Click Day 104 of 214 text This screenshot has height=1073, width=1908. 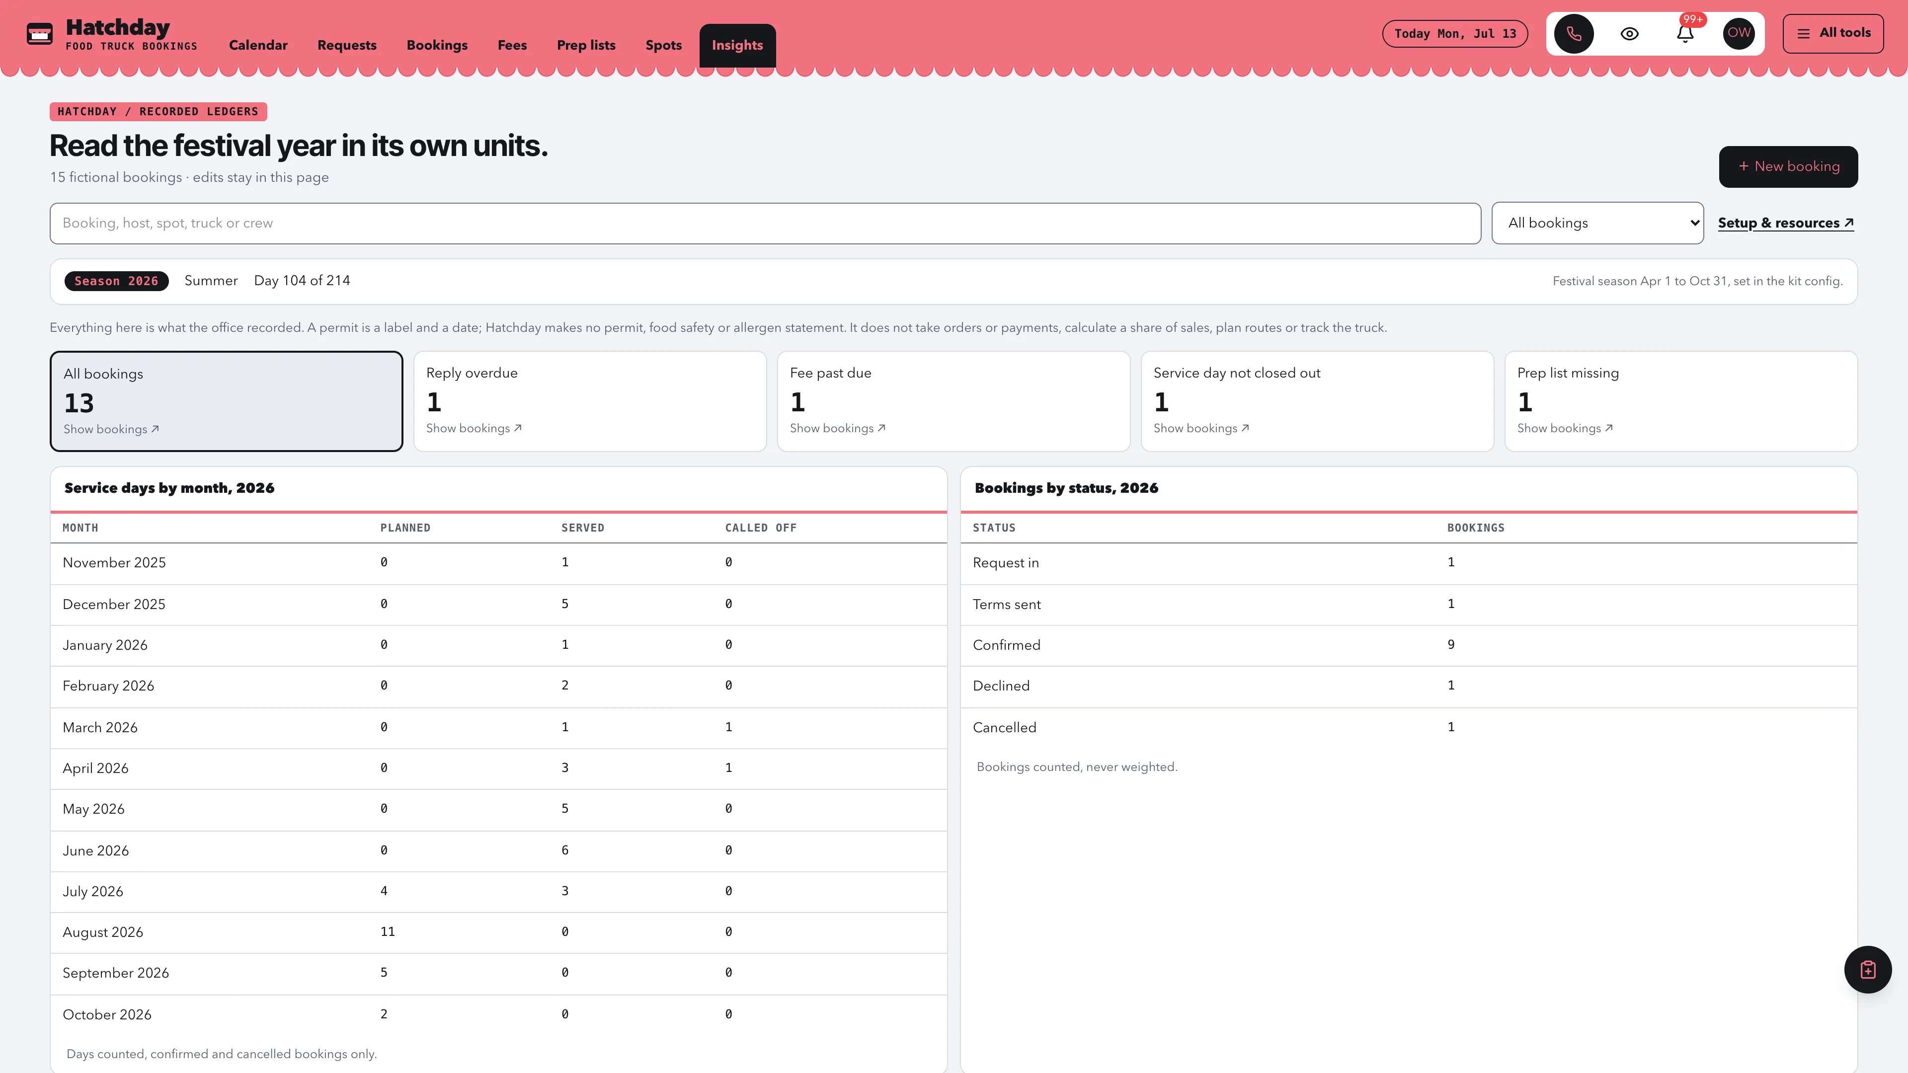pyautogui.click(x=302, y=281)
